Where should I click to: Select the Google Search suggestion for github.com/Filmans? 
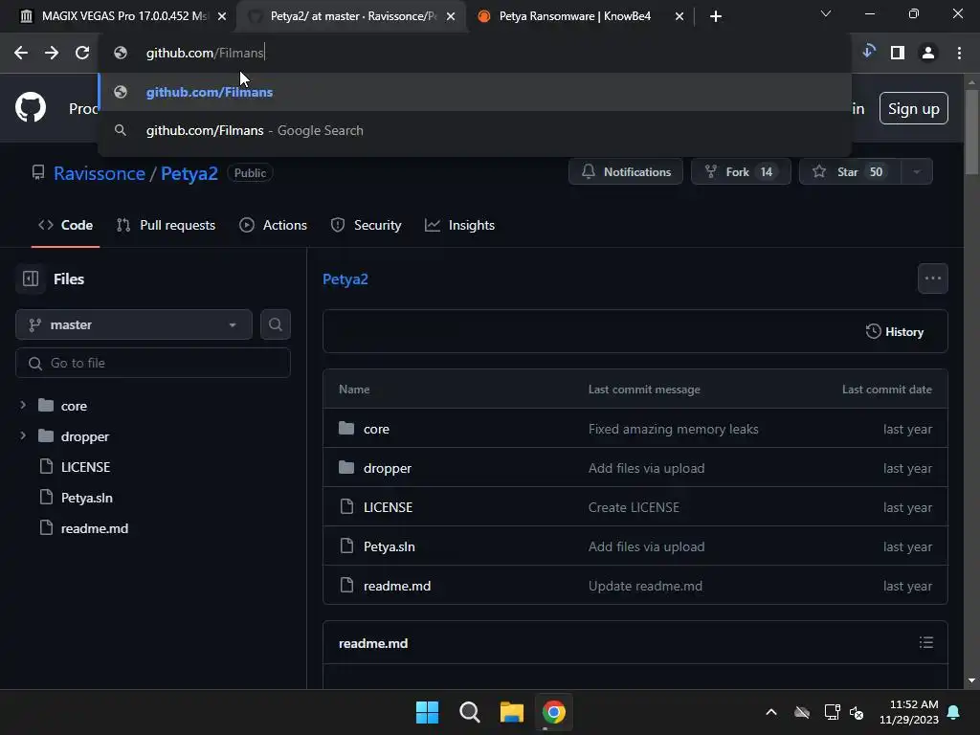(475, 130)
